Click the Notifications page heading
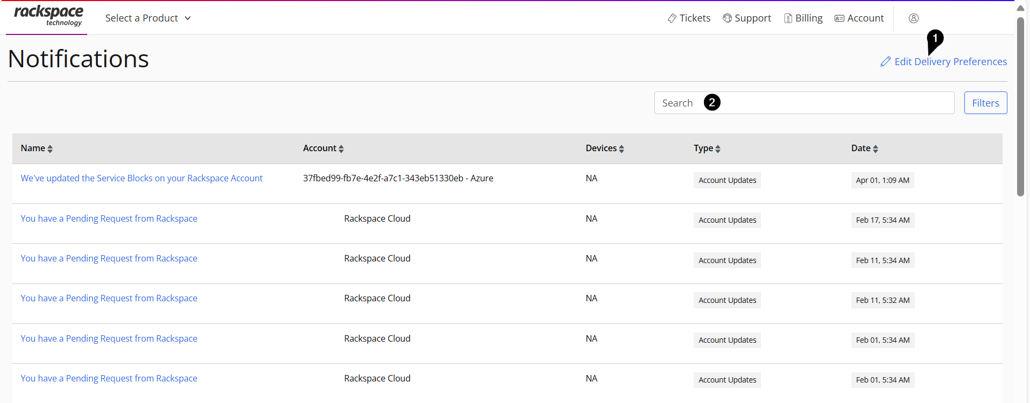 (x=79, y=59)
